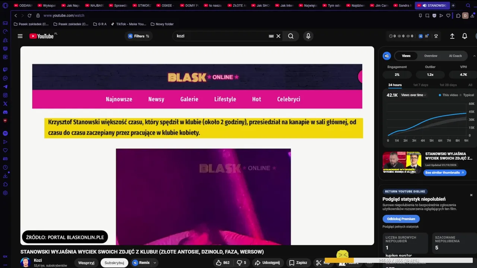Image resolution: width=477 pixels, height=268 pixels.
Task: Click the 'Wesprzyj' button
Action: (x=86, y=263)
